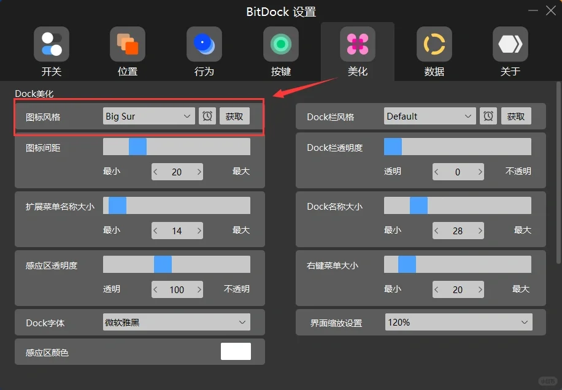The width and height of the screenshot is (562, 390).
Task: Click the clock icon next to Dock栏风格
Action: point(488,116)
